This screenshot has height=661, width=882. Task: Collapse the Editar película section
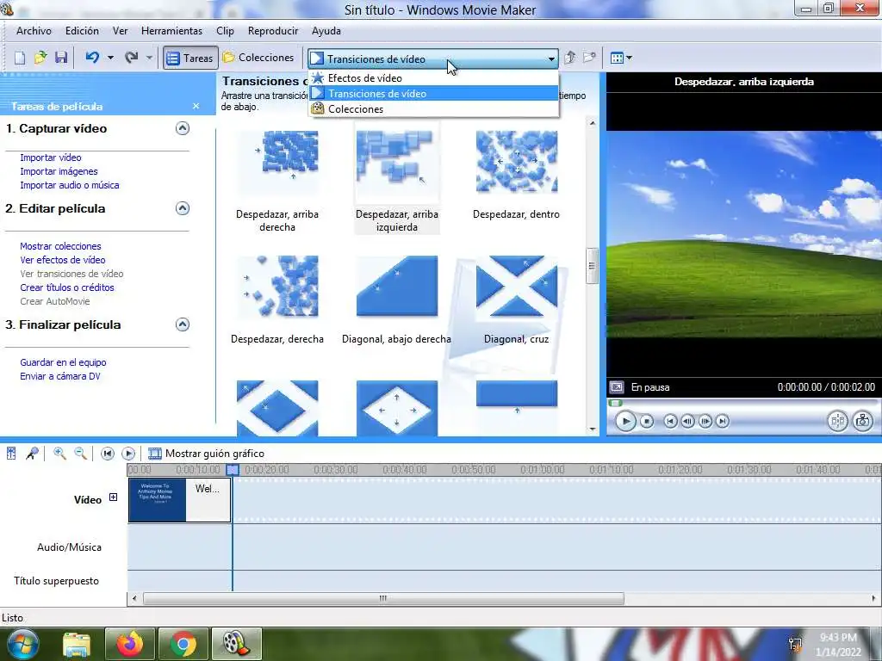[x=183, y=208]
